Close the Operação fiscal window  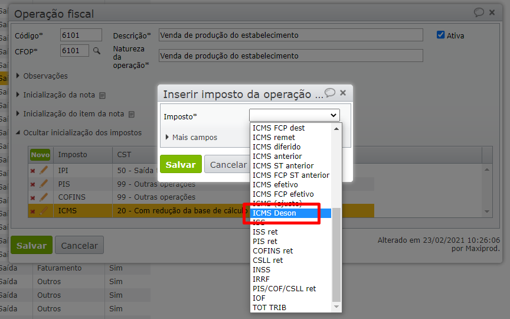492,12
